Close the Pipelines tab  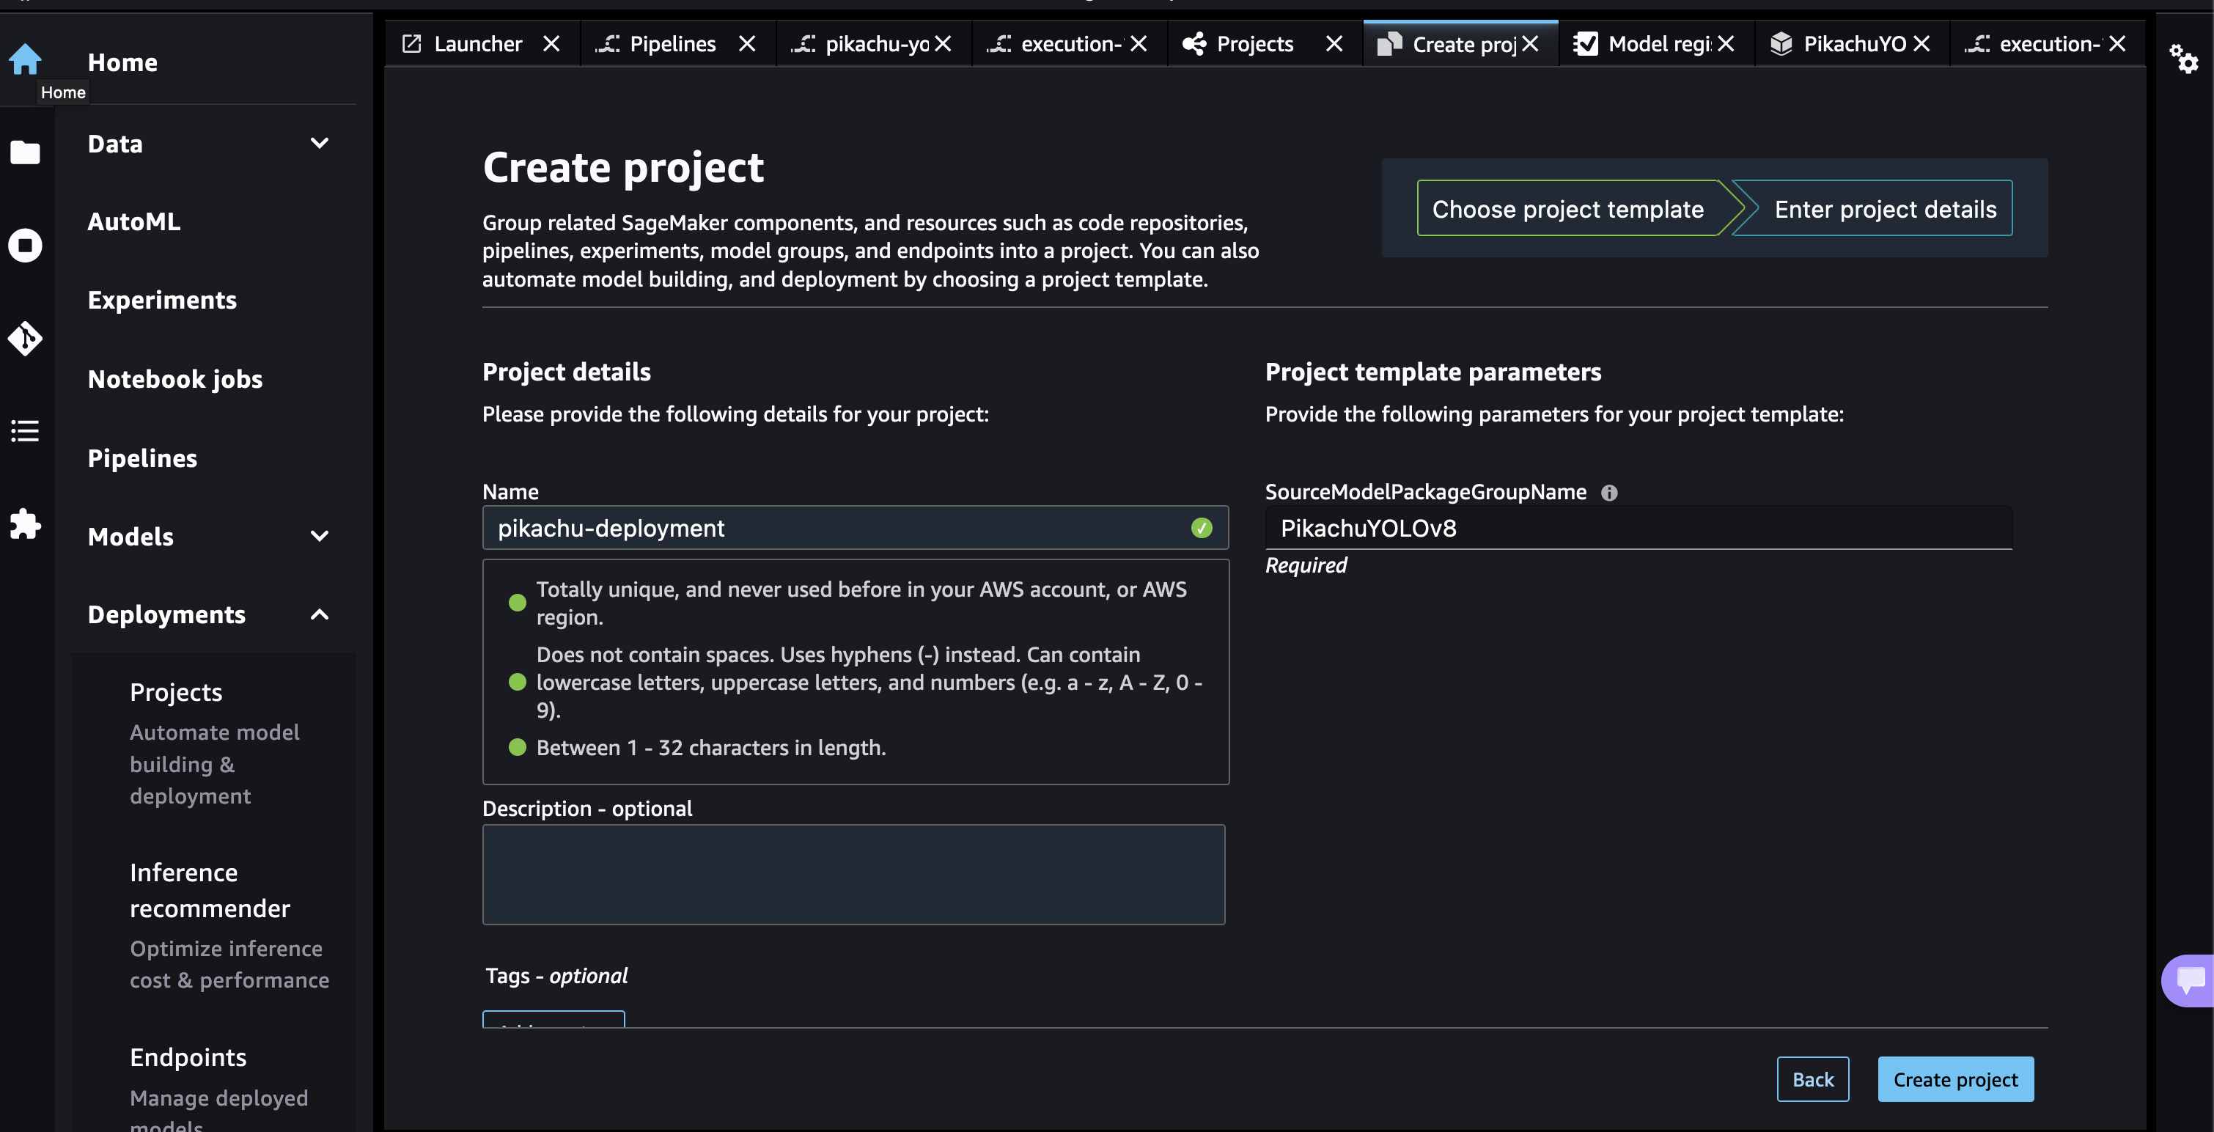(x=748, y=44)
